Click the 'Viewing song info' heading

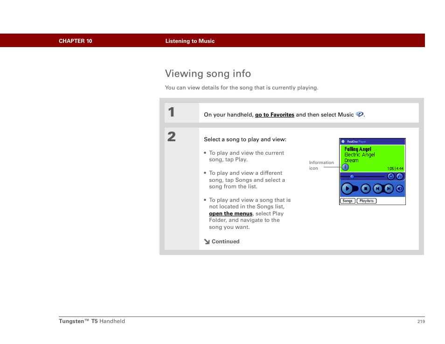208,74
